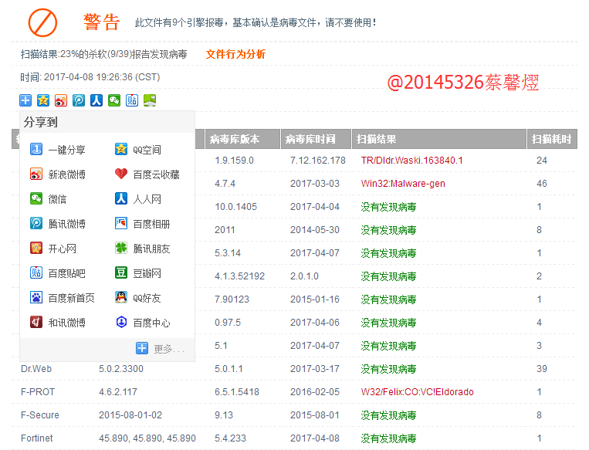
Task: Click the 扫描结果 column header
Action: (377, 140)
